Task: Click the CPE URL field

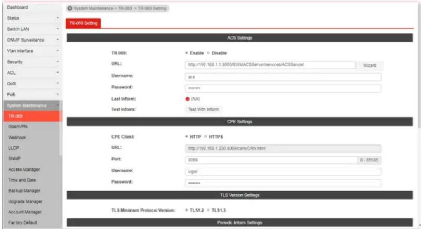Action: [283, 148]
